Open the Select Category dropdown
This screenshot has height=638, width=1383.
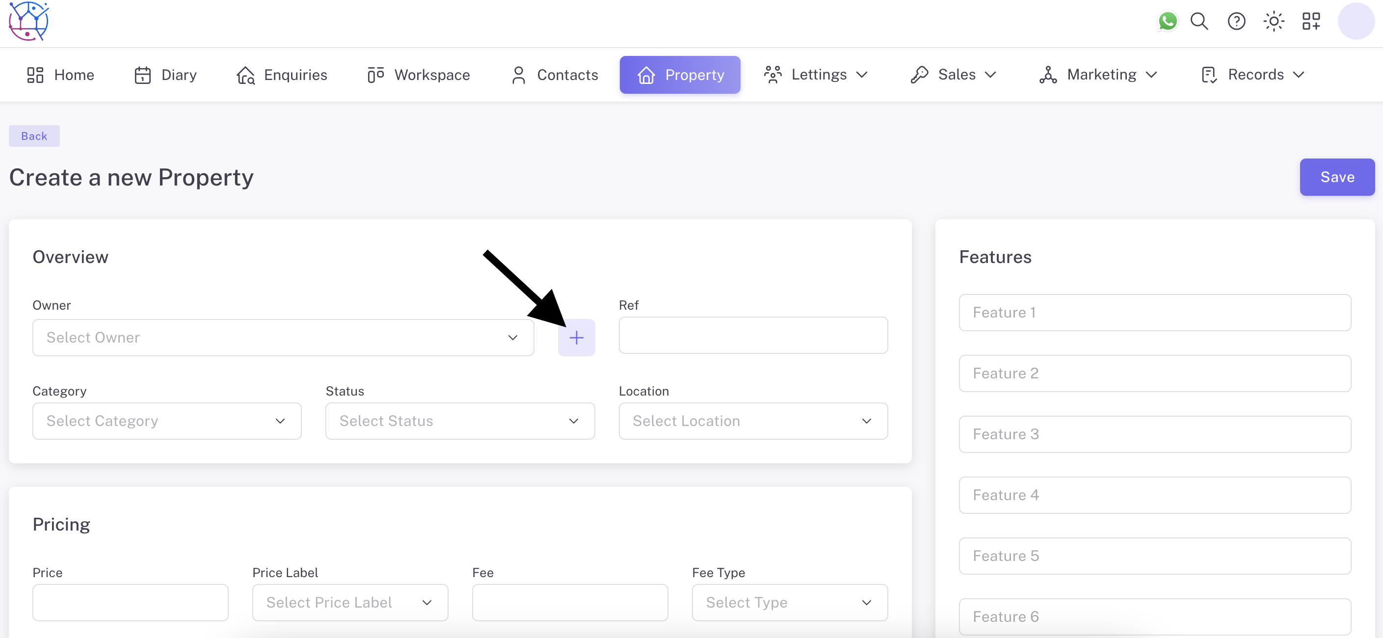coord(166,421)
